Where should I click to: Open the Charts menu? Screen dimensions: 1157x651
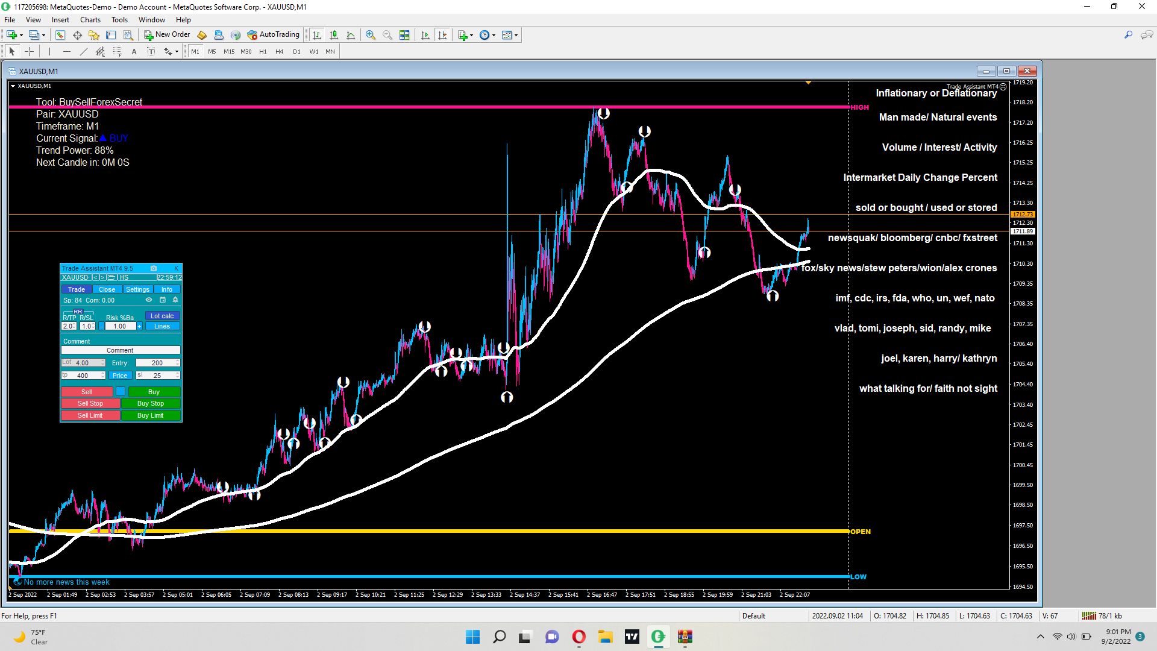tap(90, 20)
